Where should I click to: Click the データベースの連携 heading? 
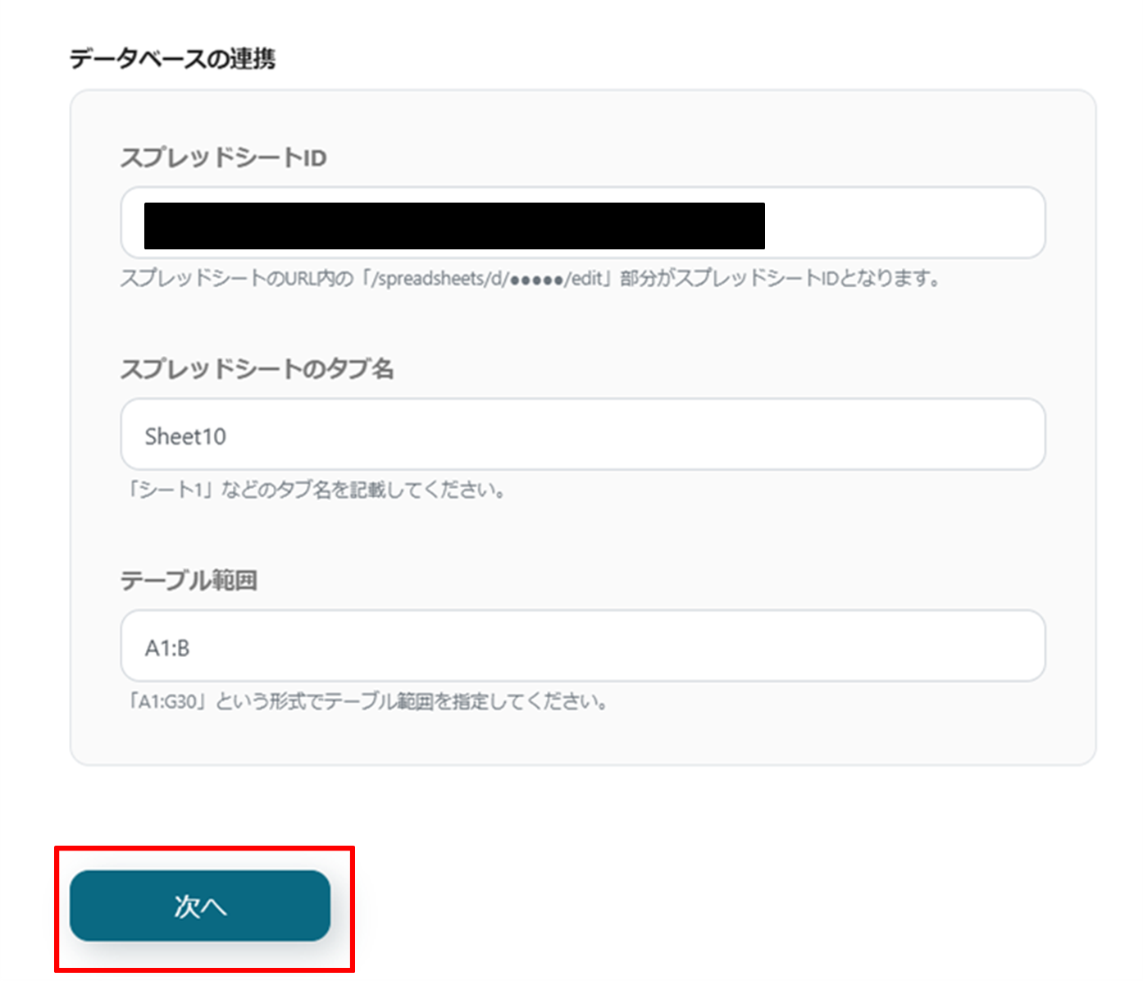172,59
